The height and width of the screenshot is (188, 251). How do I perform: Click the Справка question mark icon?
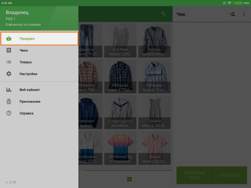[9, 113]
